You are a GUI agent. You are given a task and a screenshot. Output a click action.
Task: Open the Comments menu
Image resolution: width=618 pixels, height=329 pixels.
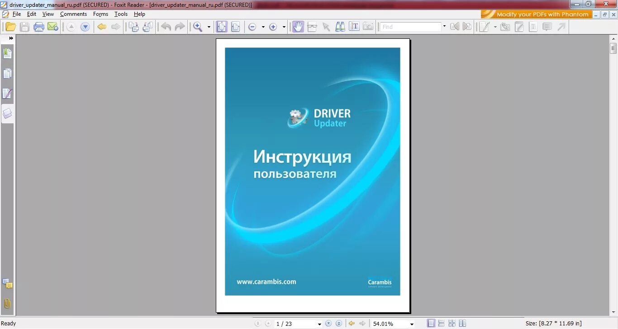pos(73,14)
